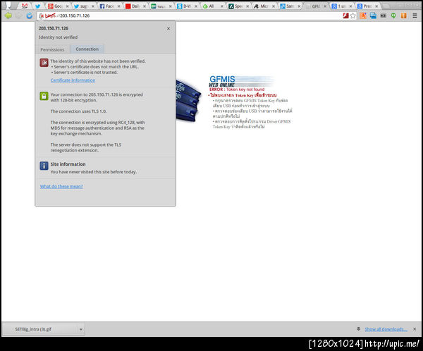Click the 'Identity not verified' text
Screen dimensions: 423x351
58,37
